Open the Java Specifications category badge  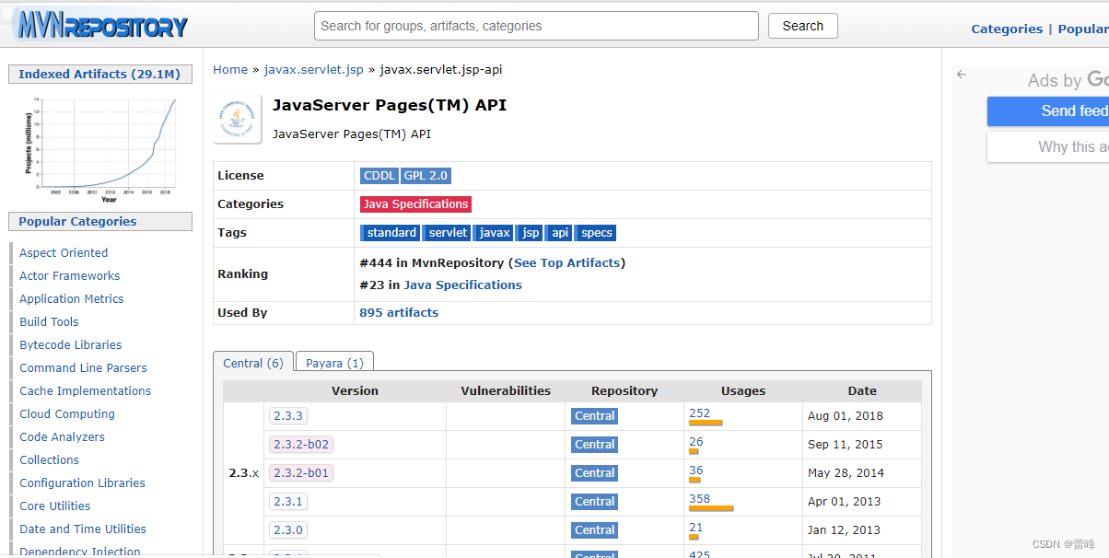pyautogui.click(x=415, y=204)
